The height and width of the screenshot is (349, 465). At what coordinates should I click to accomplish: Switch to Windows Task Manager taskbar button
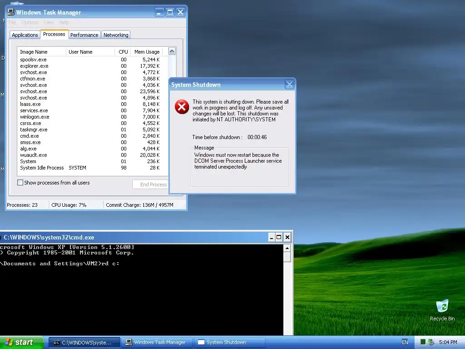click(157, 343)
